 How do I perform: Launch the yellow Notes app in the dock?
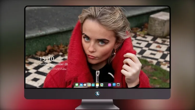pyautogui.click(x=97, y=85)
